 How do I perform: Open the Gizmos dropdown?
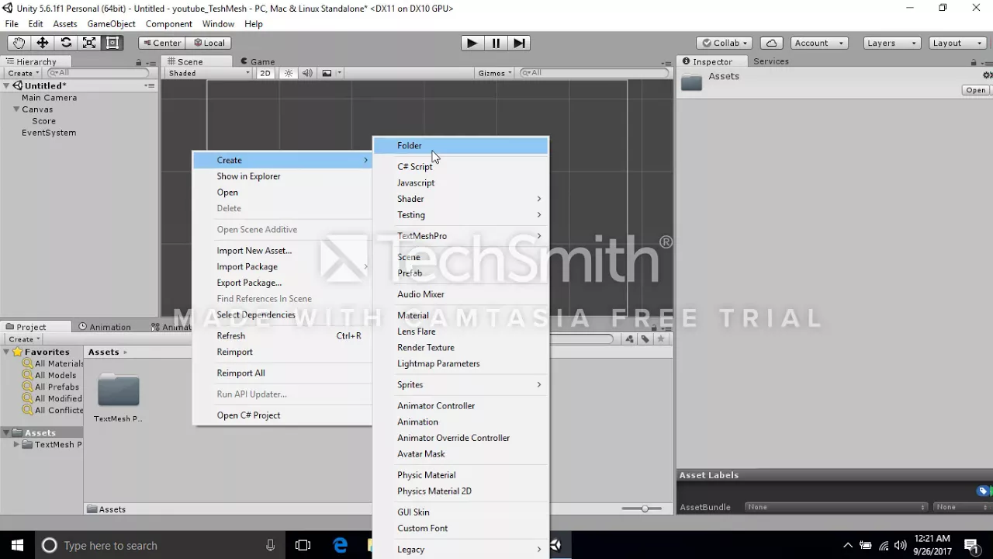[495, 73]
